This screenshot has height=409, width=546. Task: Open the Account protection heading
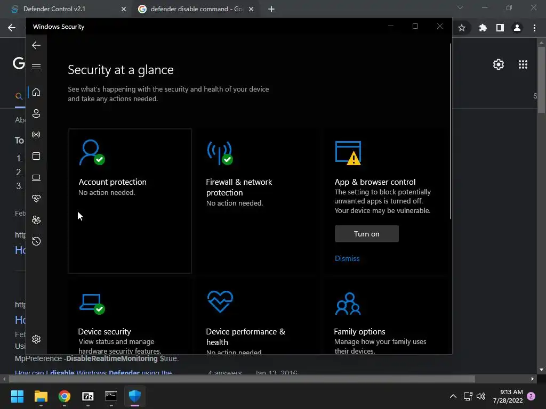(x=113, y=182)
